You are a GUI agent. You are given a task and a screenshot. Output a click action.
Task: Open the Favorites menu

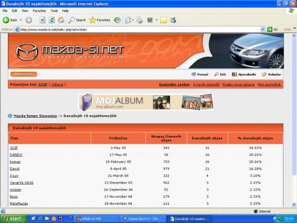click(x=39, y=10)
